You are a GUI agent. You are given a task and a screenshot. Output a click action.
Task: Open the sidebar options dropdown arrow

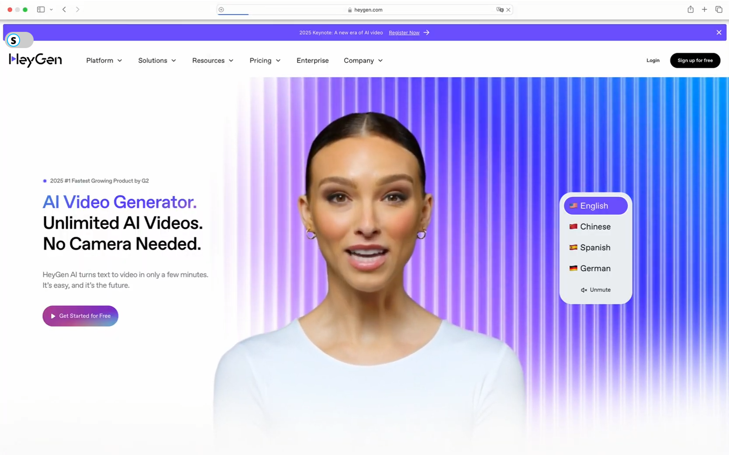(51, 9)
